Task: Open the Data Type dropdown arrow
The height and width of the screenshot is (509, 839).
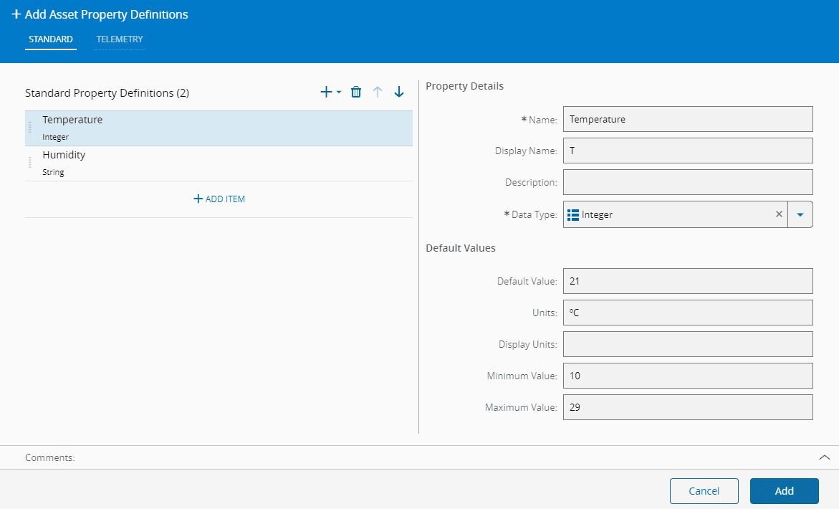Action: [800, 214]
